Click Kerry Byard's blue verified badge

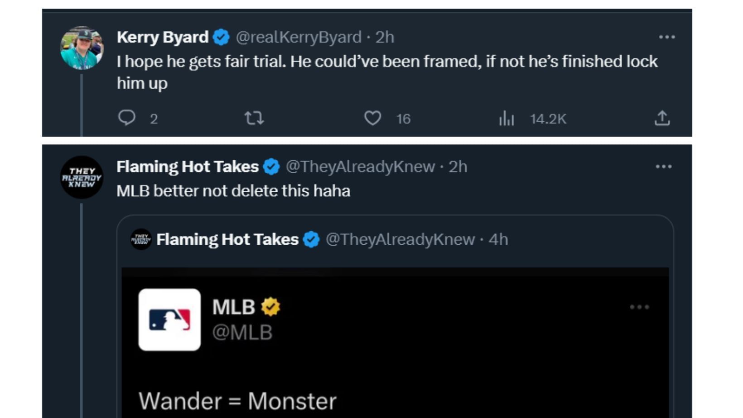(221, 37)
